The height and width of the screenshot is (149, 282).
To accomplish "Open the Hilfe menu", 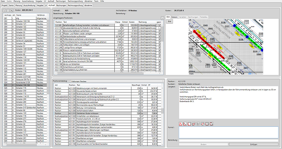I will pos(102,1).
